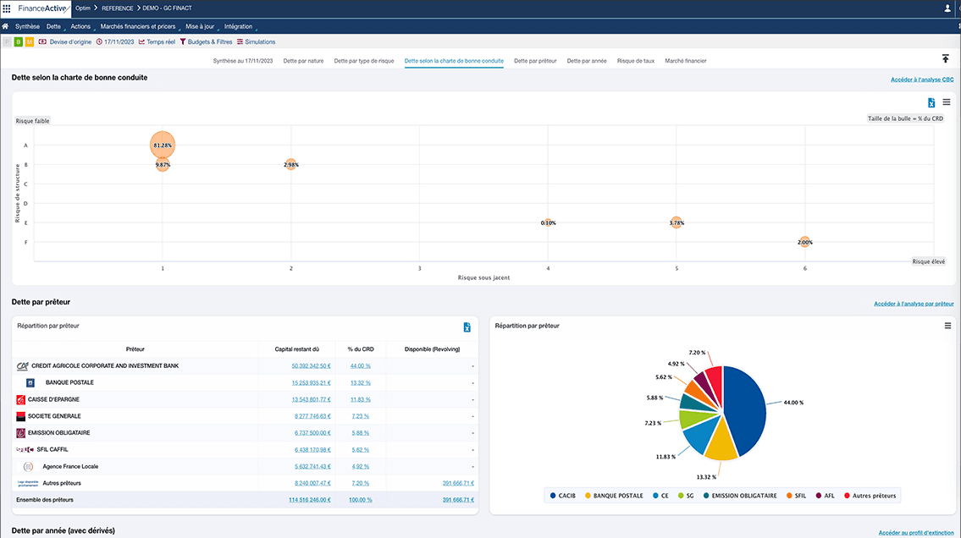Switch to Dette par nature tab

tap(303, 61)
